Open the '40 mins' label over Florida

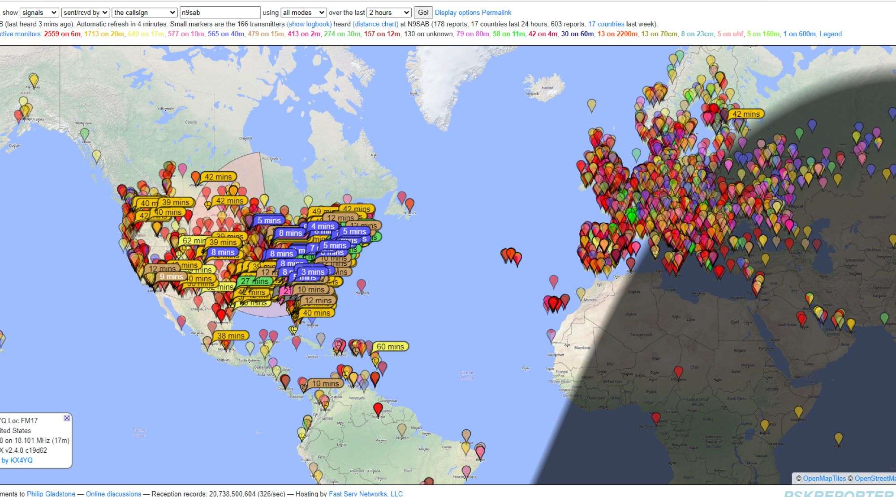[x=316, y=313]
